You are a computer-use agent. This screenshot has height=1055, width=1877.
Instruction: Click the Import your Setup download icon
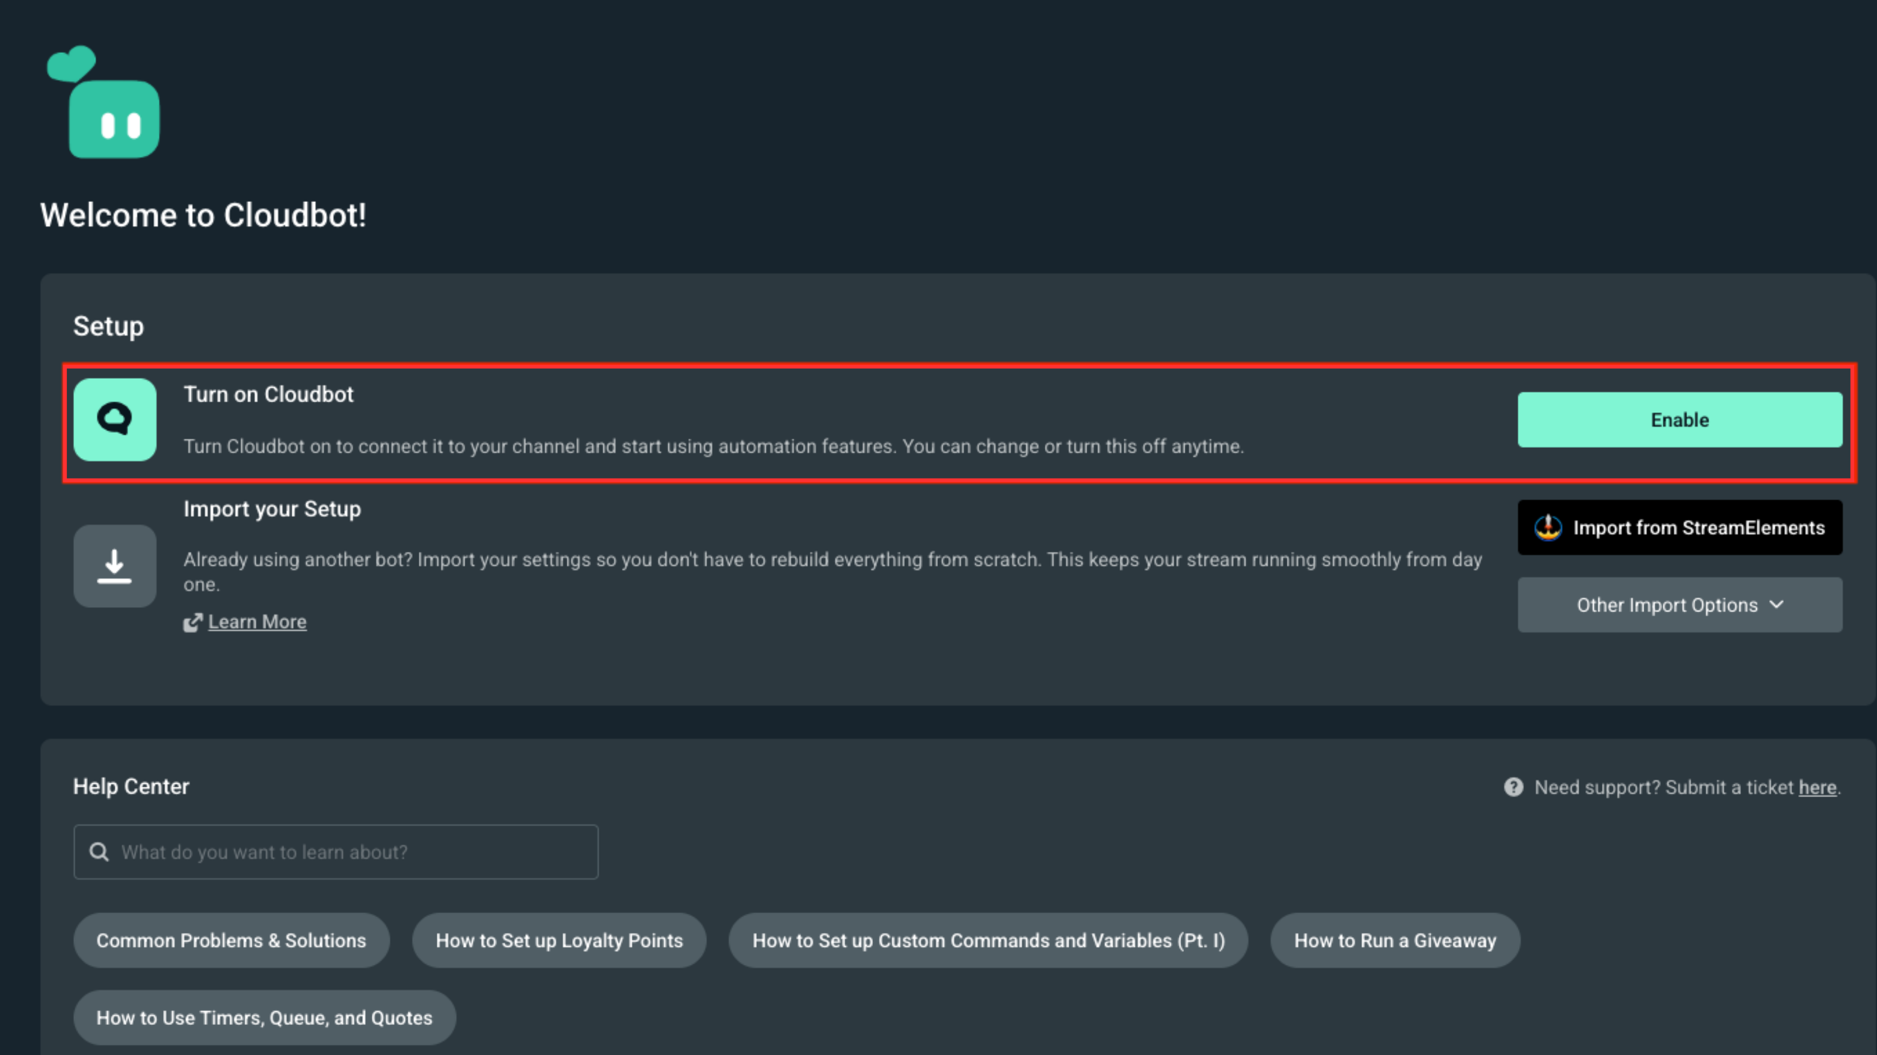pos(115,566)
